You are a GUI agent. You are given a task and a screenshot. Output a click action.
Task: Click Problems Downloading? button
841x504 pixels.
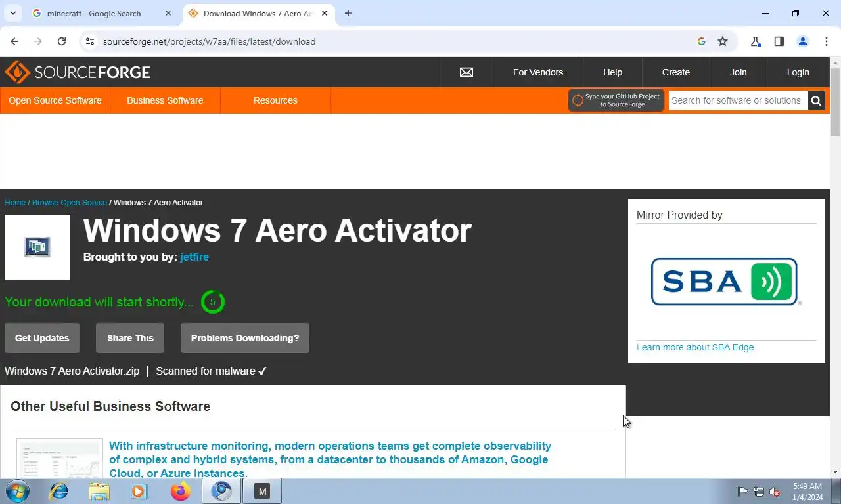(x=245, y=338)
